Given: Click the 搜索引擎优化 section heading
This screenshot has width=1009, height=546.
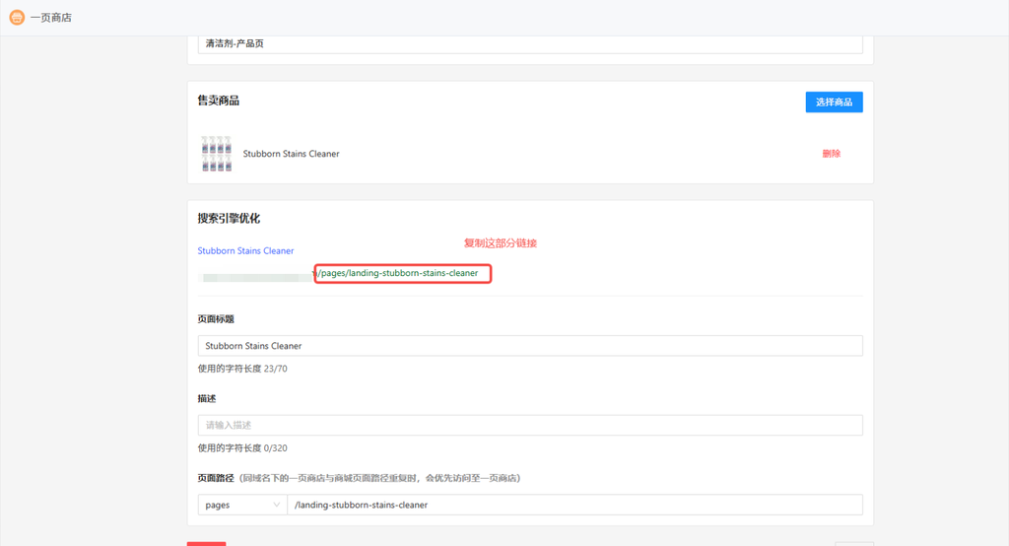Looking at the screenshot, I should (229, 219).
